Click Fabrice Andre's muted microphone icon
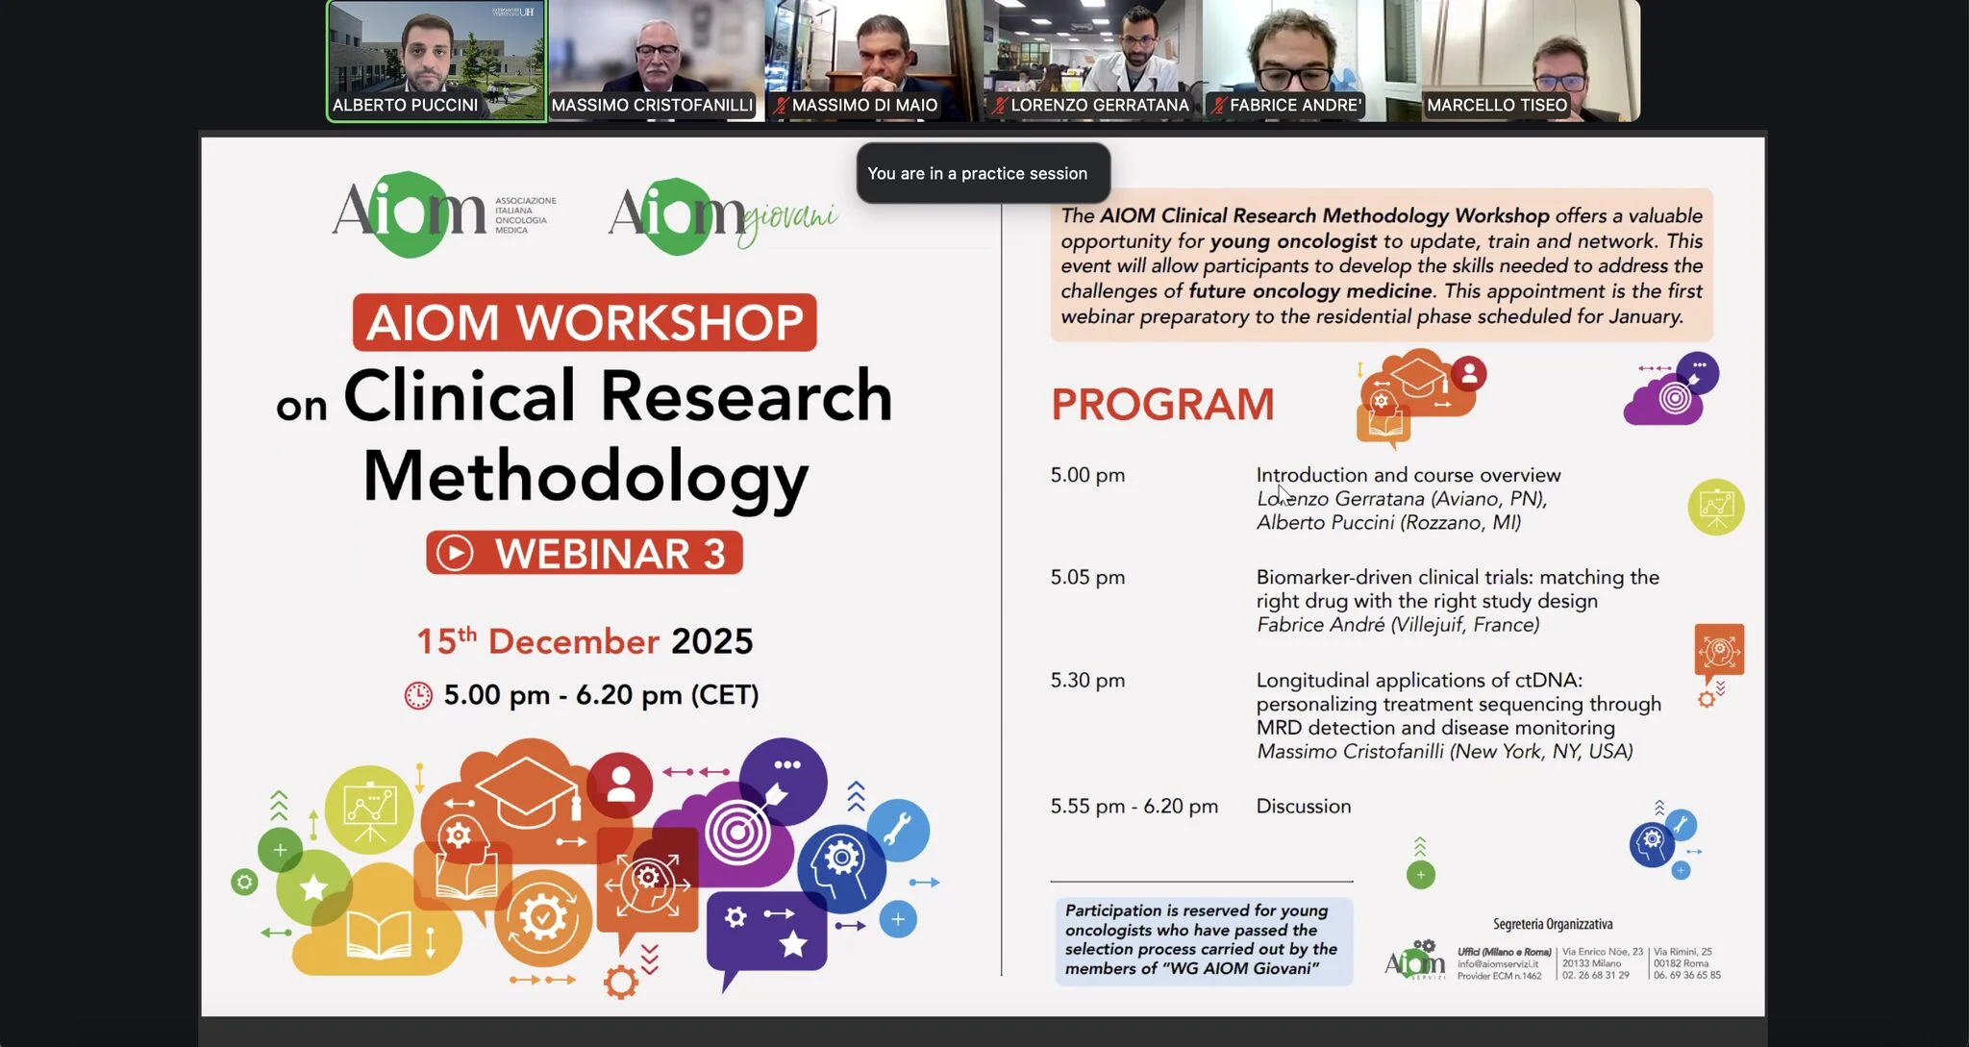Screen dimensions: 1969x1047 [1218, 106]
